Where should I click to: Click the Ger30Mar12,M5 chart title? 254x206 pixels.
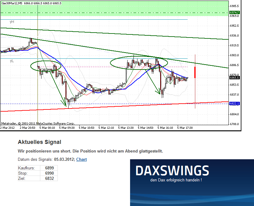pos(12,3)
